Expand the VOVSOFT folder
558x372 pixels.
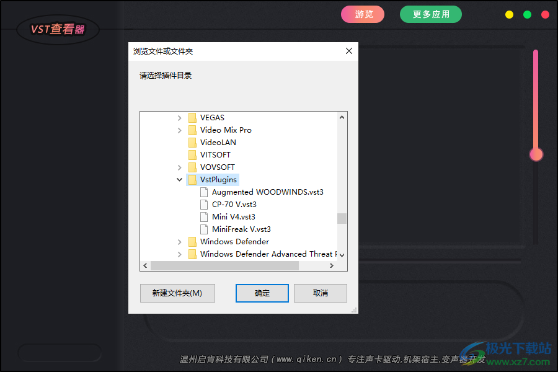[x=179, y=167]
